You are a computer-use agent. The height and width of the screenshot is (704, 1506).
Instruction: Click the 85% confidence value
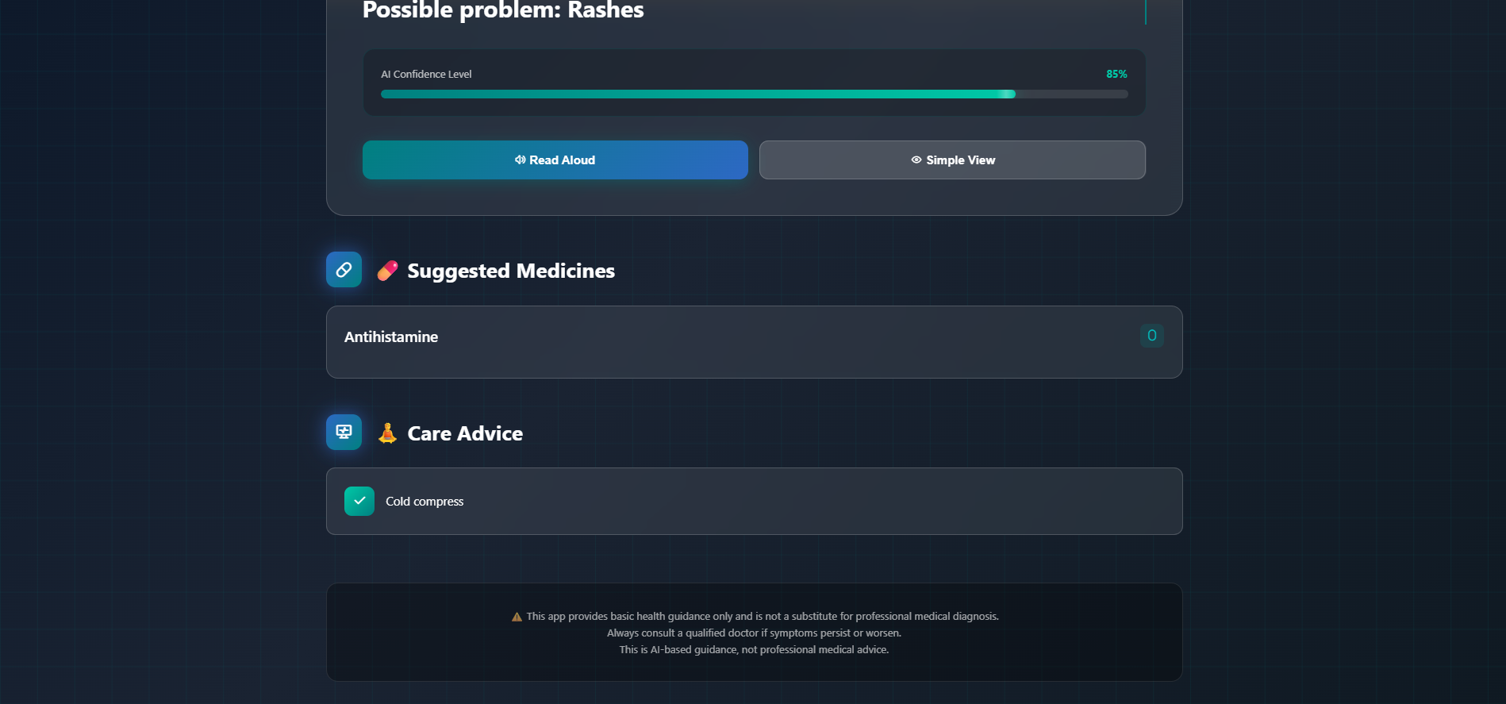(1116, 74)
